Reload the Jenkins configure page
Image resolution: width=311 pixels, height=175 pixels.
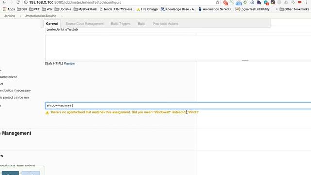[x=18, y=2]
